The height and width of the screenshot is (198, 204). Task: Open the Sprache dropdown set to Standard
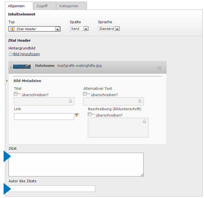117,29
